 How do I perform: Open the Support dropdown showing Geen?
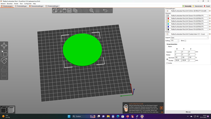(x=190, y=38)
